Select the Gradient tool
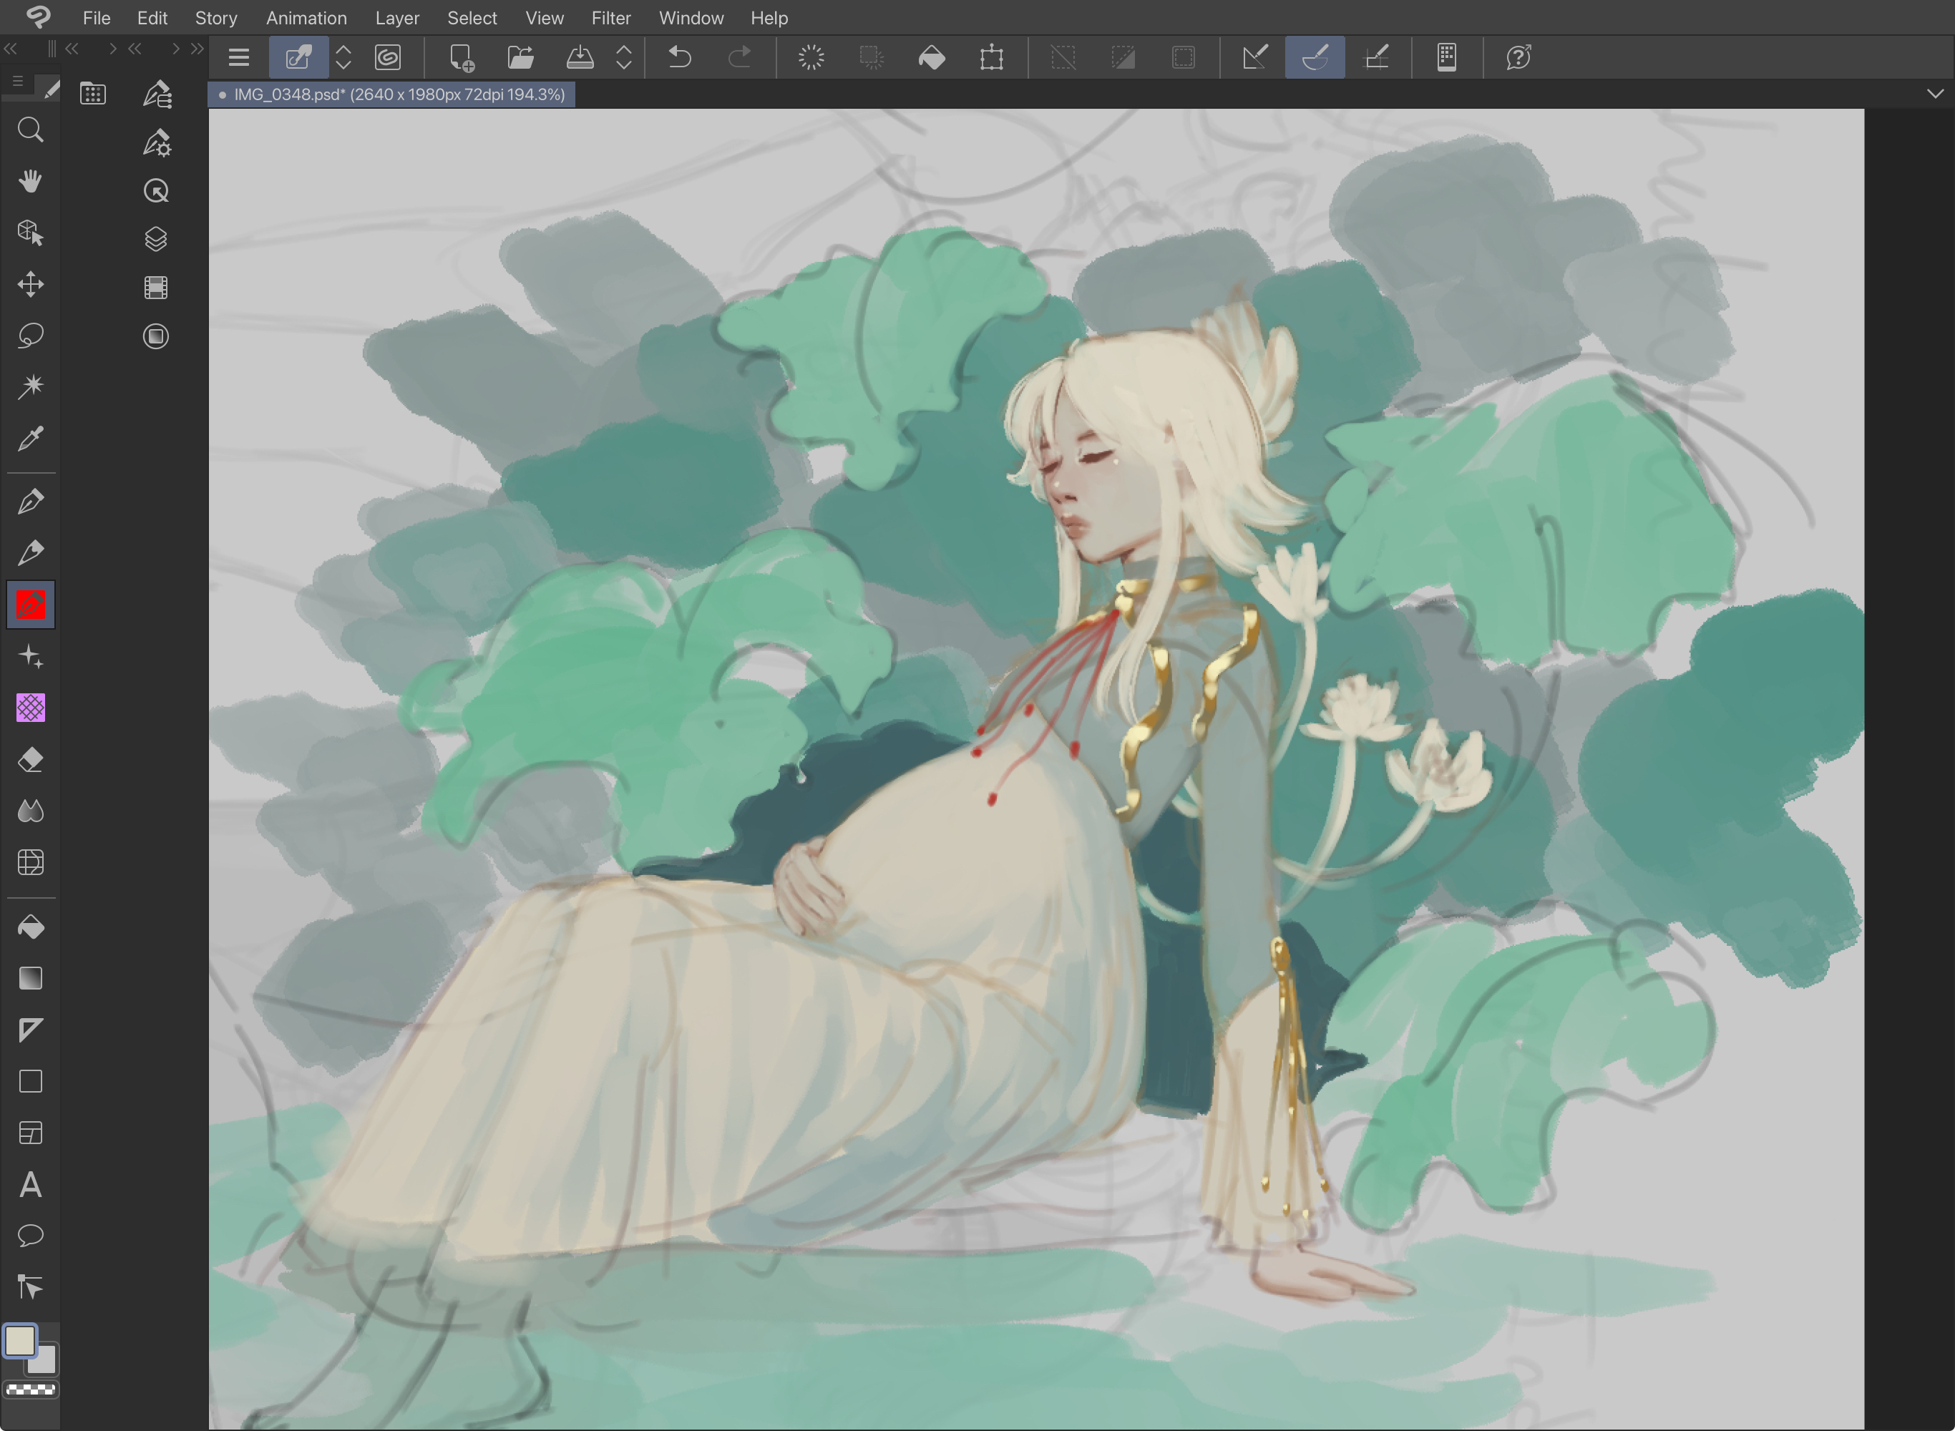The height and width of the screenshot is (1431, 1955). [x=30, y=978]
